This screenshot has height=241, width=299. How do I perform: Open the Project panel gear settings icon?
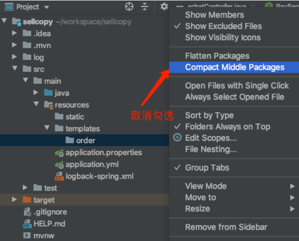click(164, 7)
